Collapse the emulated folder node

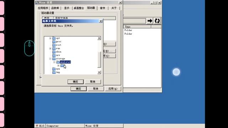point(54,62)
